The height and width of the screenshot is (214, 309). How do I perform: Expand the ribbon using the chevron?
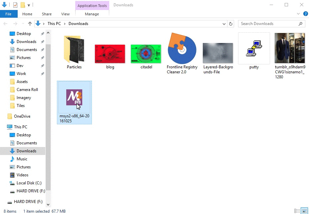coord(298,14)
